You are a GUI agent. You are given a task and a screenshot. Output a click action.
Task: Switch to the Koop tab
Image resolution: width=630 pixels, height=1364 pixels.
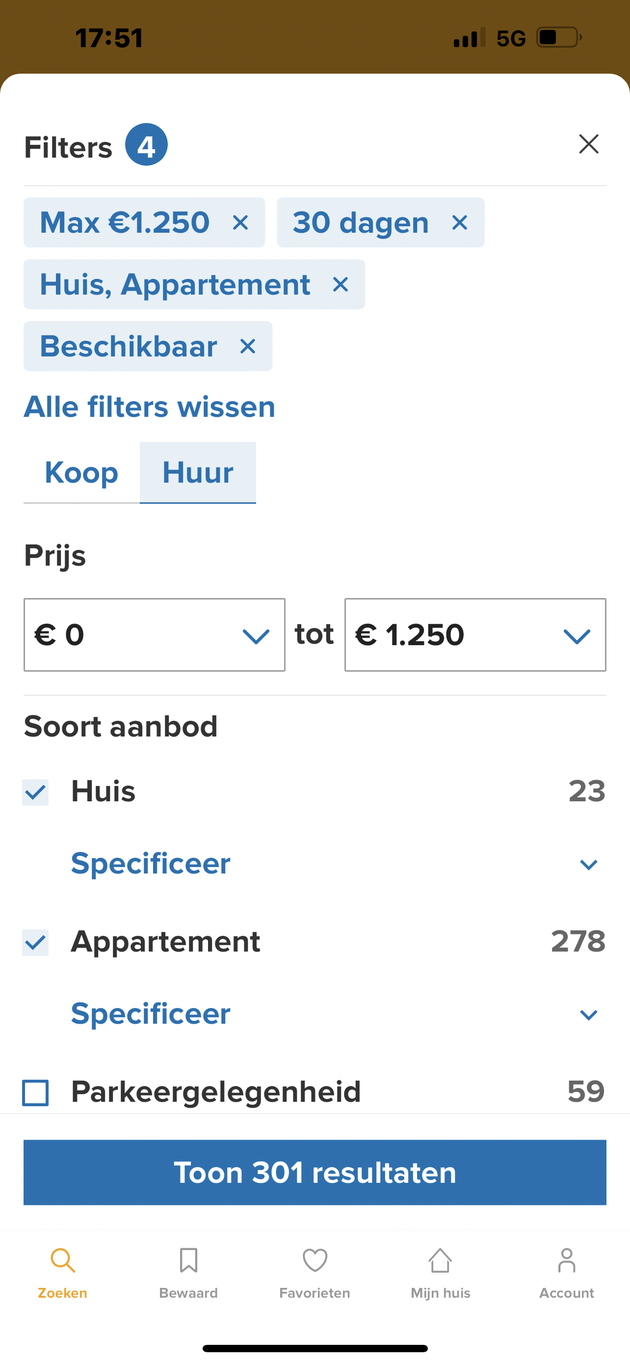[81, 472]
